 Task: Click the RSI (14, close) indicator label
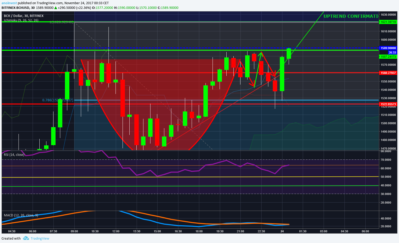point(14,155)
